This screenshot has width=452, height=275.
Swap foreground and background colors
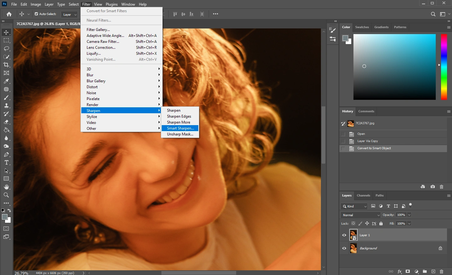point(9,211)
